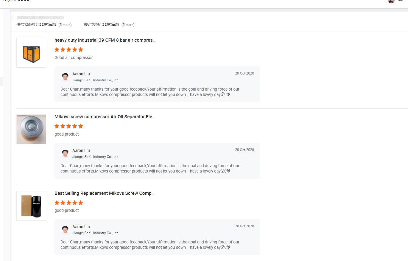
Task: Click the user profile avatar at top right
Action: click(x=391, y=1)
